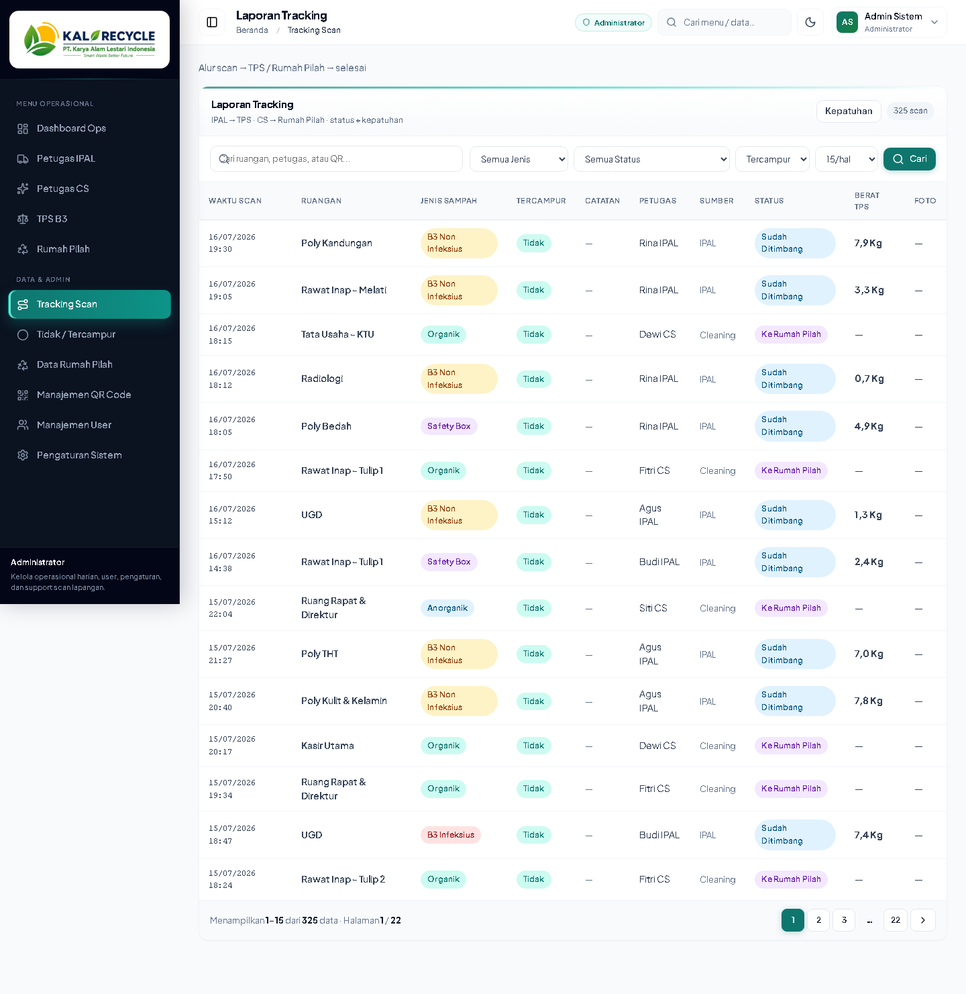The image size is (966, 994).
Task: Click the Tidak / Tercampur circle icon
Action: point(23,334)
